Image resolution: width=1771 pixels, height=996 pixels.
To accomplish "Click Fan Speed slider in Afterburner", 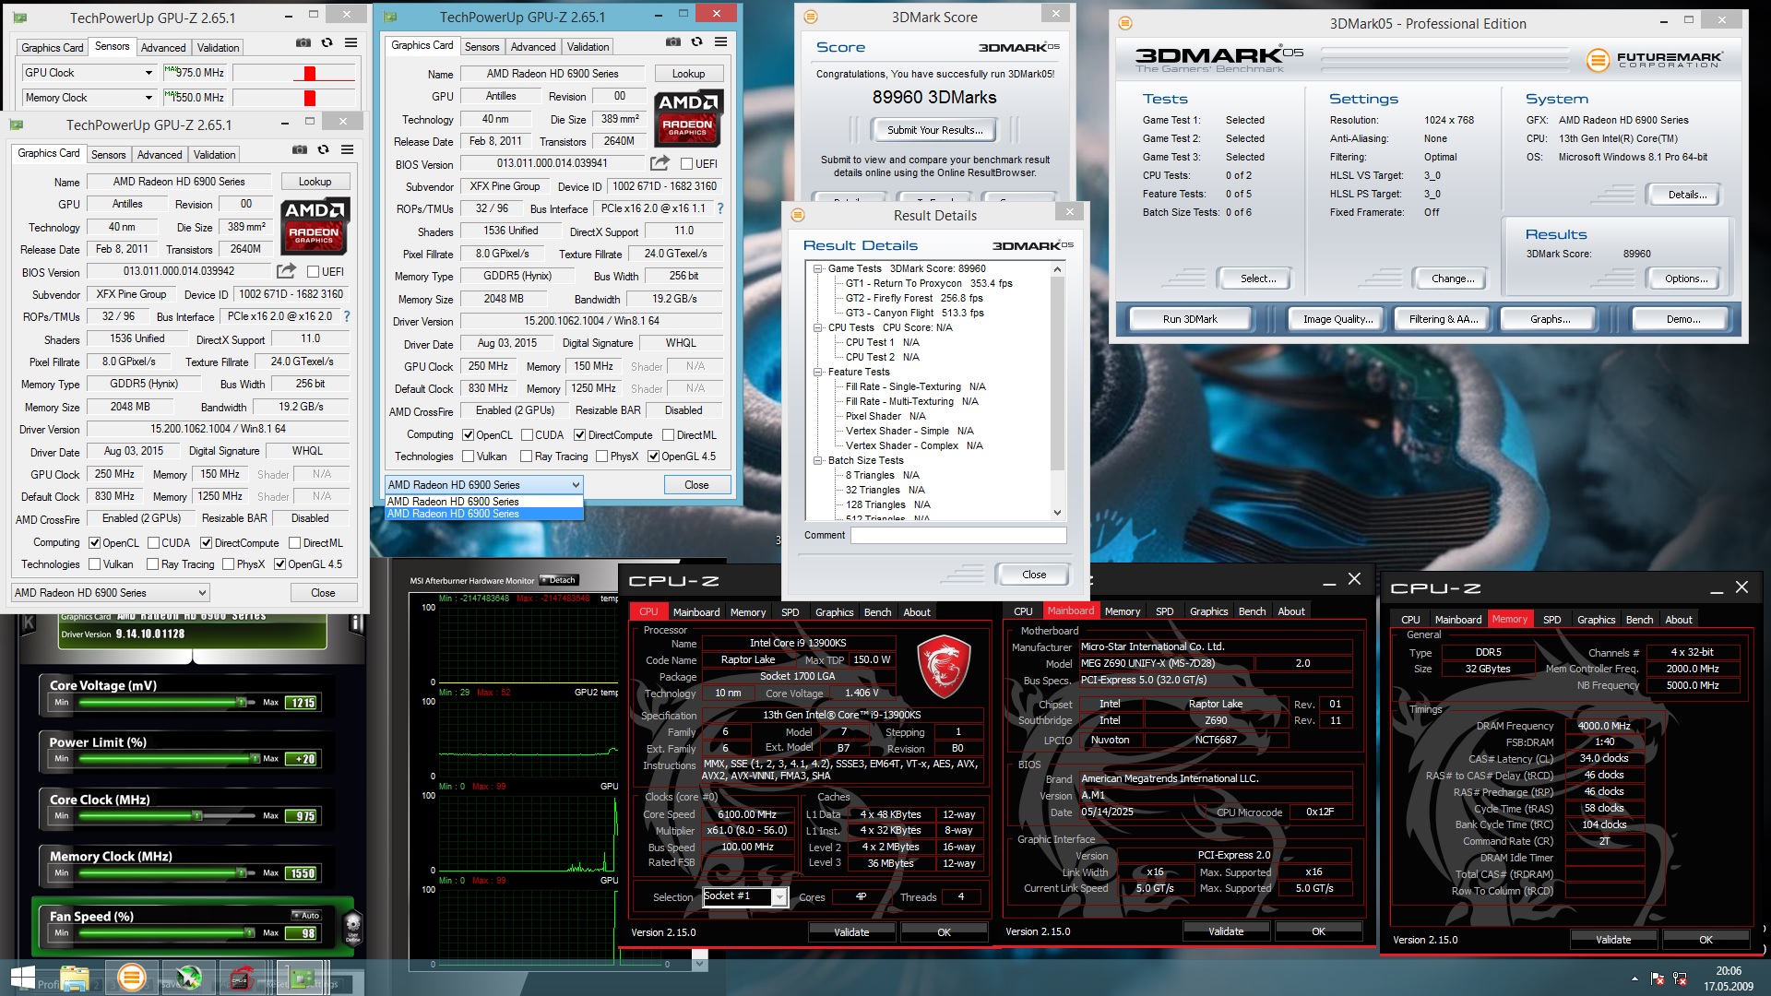I will (168, 933).
